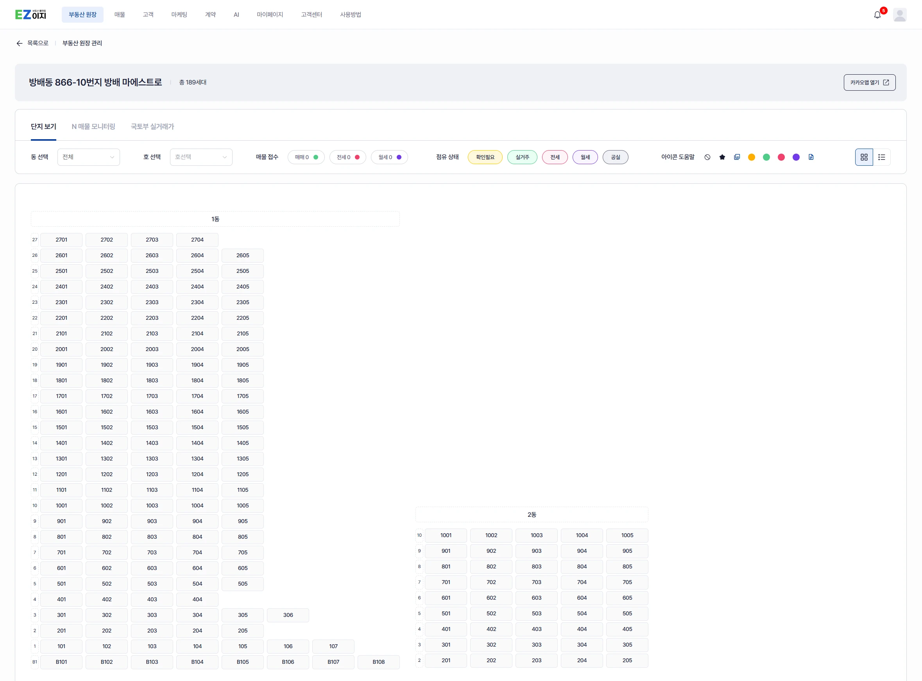
Task: Toggle the 실거주 status filter
Action: pos(522,157)
